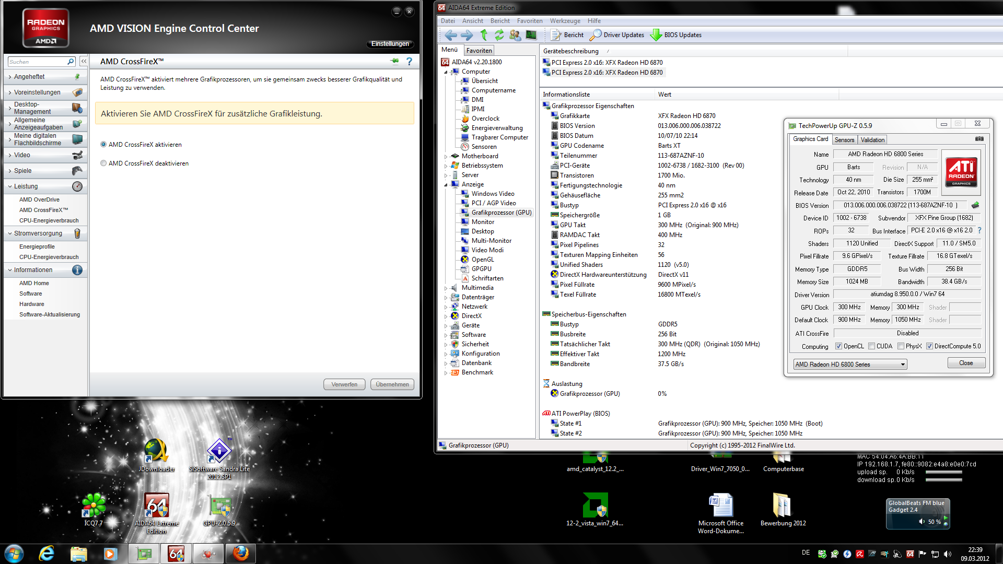Select Overclock in the AIDA64 tree
The width and height of the screenshot is (1003, 564).
pos(485,119)
